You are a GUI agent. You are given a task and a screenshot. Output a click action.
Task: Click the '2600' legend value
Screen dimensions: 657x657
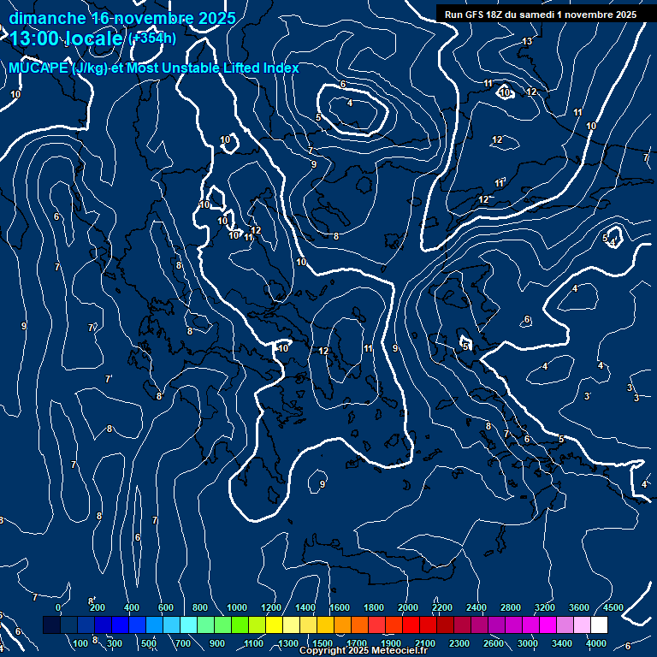[x=494, y=643]
